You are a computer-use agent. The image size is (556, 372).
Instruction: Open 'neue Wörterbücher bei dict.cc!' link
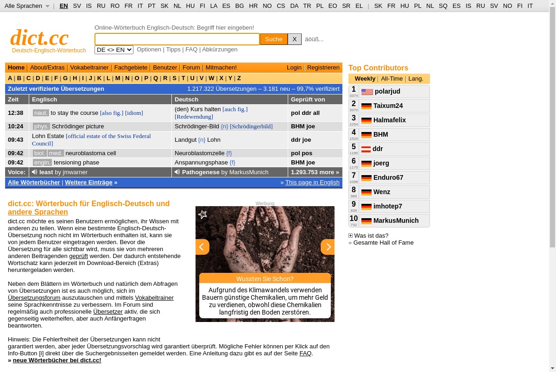57,360
